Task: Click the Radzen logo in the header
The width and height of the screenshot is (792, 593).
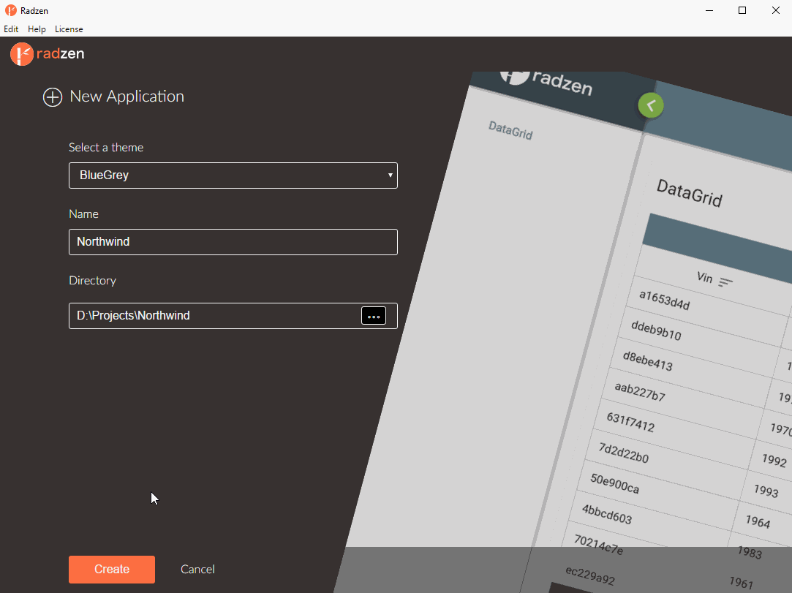Action: tap(48, 54)
